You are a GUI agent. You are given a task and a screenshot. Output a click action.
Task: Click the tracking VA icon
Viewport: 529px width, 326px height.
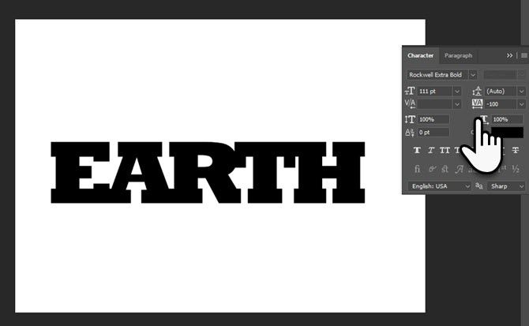[x=478, y=103]
